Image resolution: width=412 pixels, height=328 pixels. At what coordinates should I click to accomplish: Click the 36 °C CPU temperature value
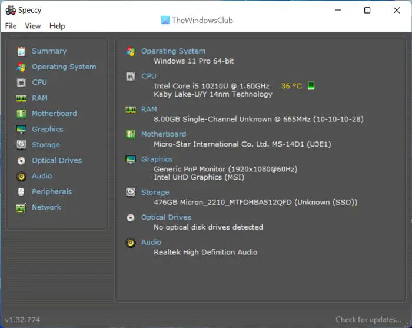click(x=291, y=86)
